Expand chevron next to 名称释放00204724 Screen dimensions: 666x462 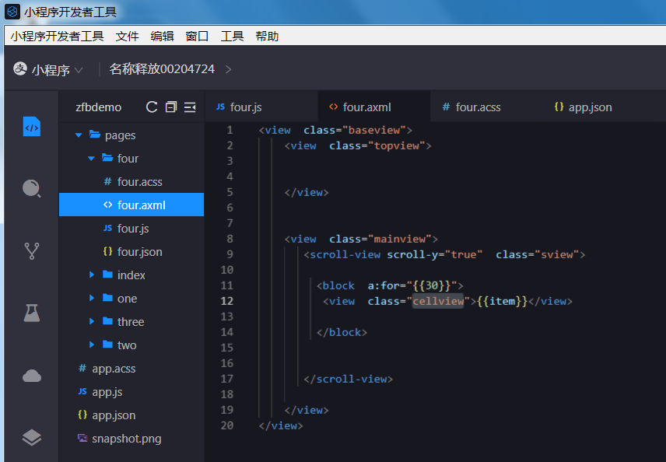(x=228, y=69)
